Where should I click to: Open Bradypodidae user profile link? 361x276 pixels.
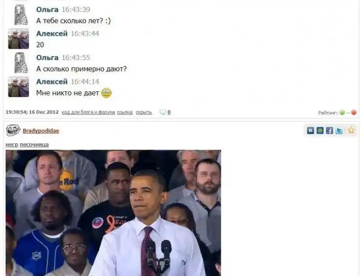pyautogui.click(x=41, y=131)
